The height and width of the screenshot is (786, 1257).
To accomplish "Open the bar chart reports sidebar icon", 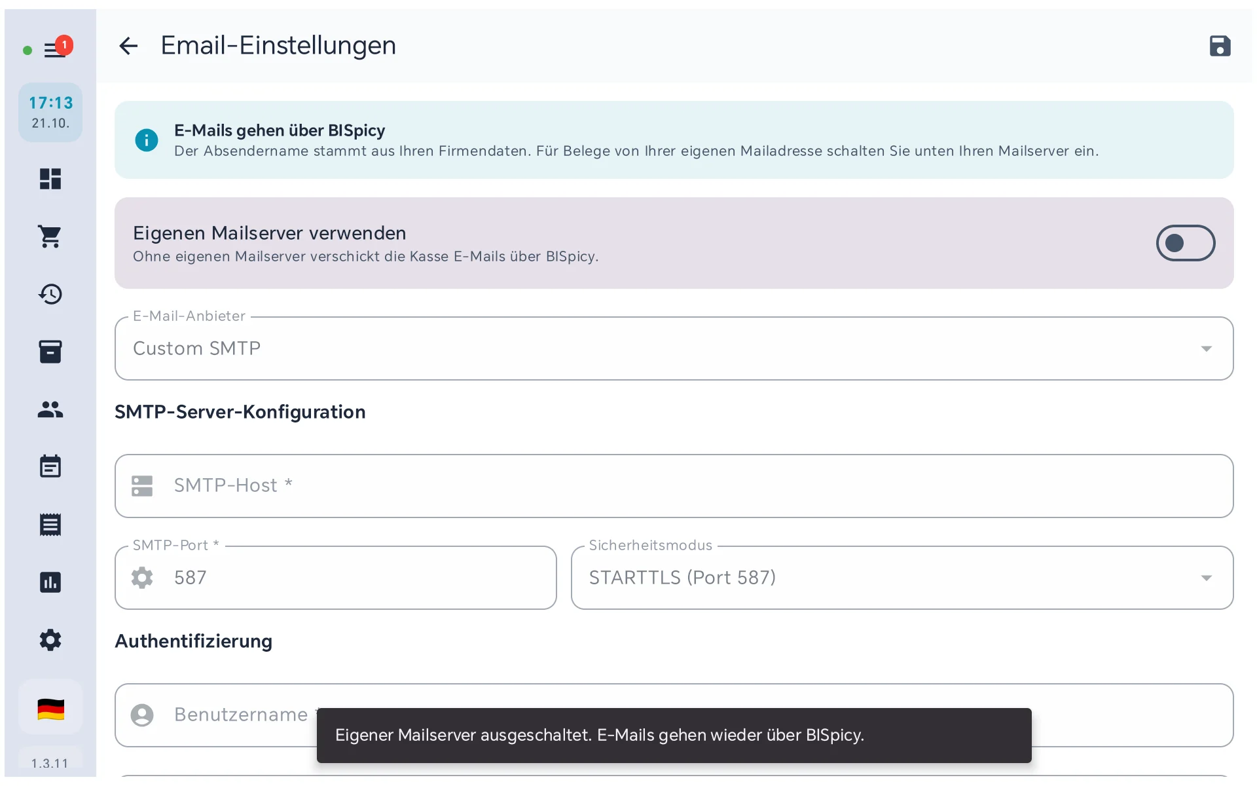I will 50,582.
